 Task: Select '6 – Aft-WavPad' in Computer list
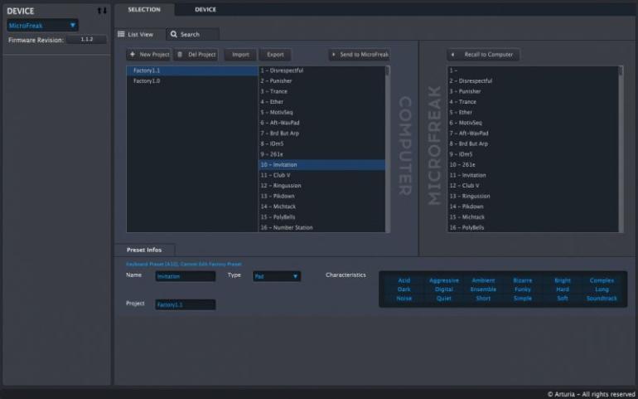(321, 123)
